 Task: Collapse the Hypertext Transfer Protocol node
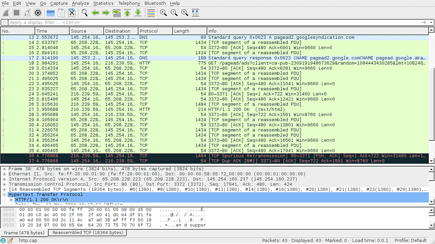pyautogui.click(x=5, y=195)
